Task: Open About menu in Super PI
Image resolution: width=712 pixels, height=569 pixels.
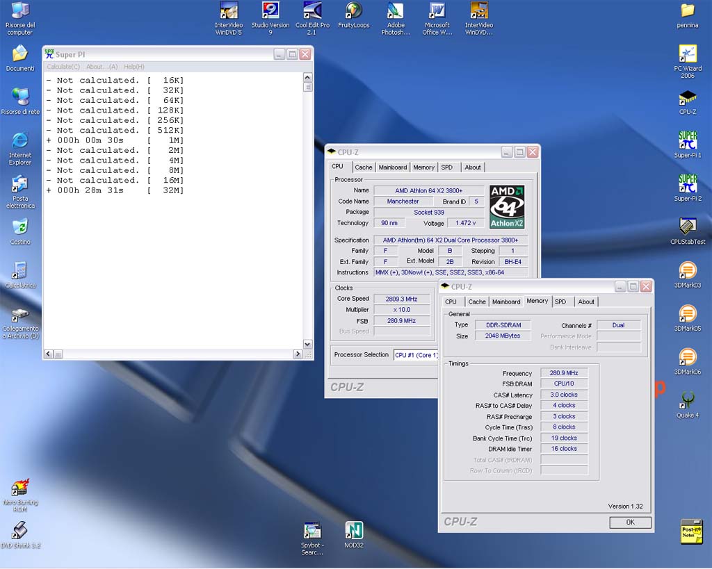Action: [x=102, y=67]
